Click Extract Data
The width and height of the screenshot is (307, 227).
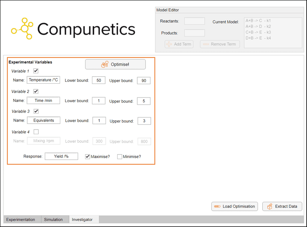pyautogui.click(x=282, y=206)
